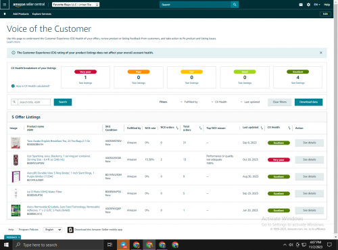This screenshot has height=250, width=338.
Task: Open Help in the top bar
Action: (327, 5)
